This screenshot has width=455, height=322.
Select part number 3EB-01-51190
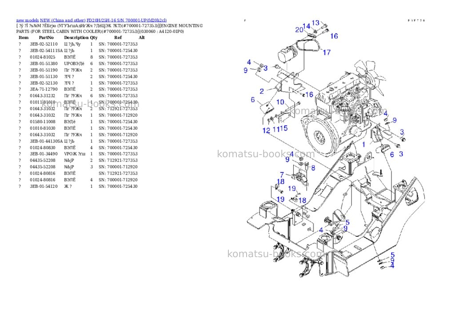(x=44, y=70)
